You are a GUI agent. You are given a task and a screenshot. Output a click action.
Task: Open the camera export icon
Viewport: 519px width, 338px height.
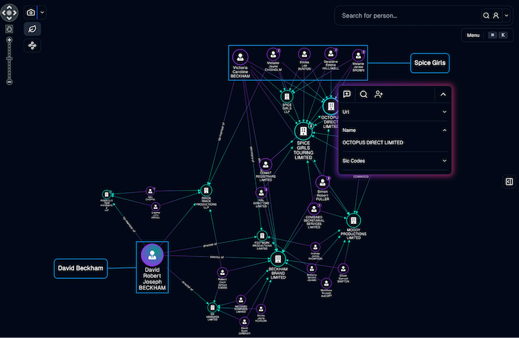click(31, 13)
